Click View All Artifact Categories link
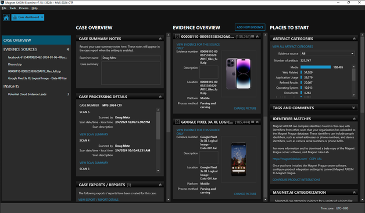This screenshot has width=365, height=213. click(292, 46)
